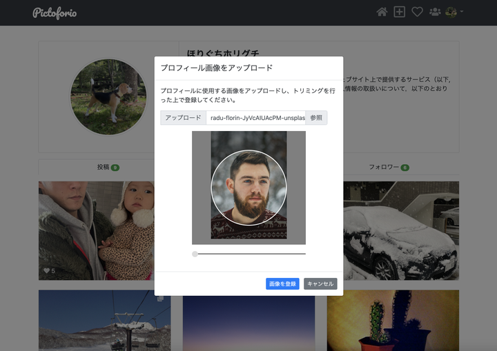Open the father and child photo post
Image resolution: width=497 pixels, height=351 pixels.
point(97,230)
